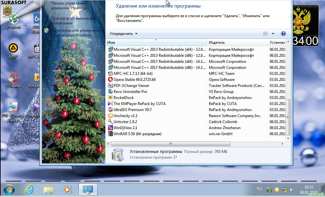
Task: Click the WinRAR 5.50 books icon
Action: 110,134
